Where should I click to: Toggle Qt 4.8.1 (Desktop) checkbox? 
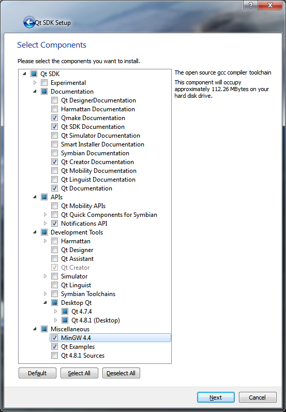tap(65, 320)
